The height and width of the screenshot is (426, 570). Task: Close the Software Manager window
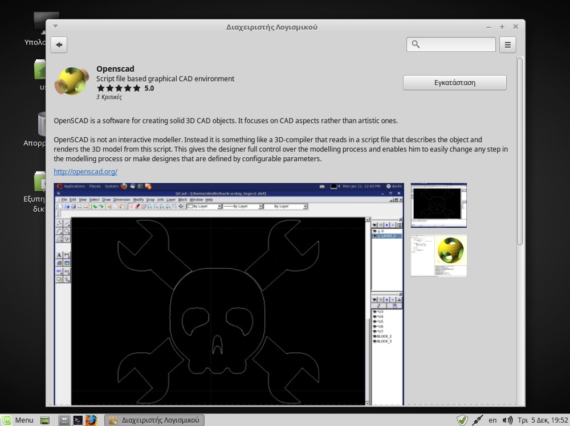515,27
